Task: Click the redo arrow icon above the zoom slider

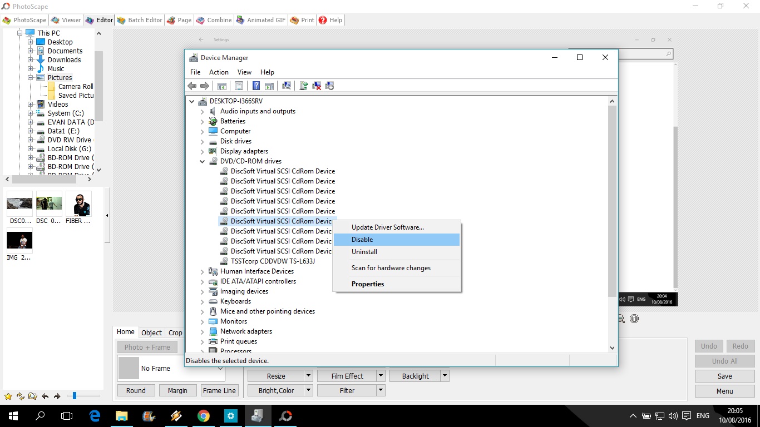Action: [x=57, y=396]
